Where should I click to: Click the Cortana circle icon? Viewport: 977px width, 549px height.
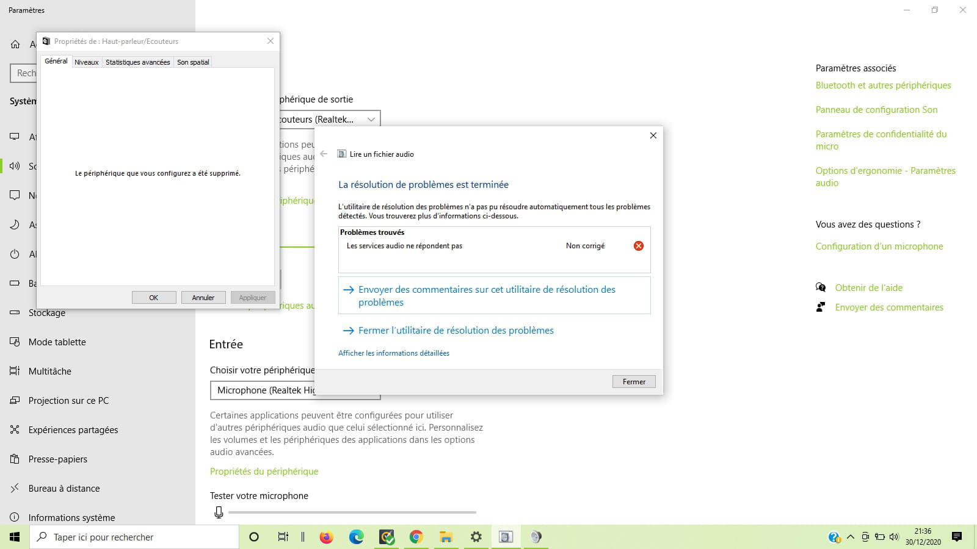coord(254,537)
